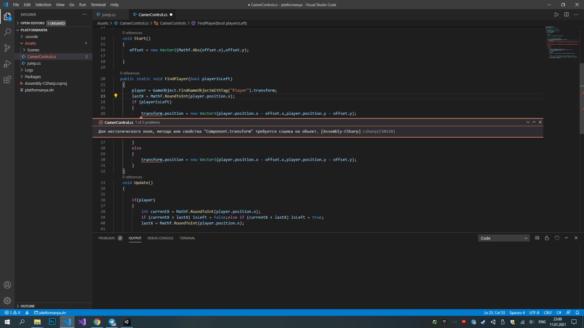Click the Ln 23, Col 53 status indicator

[494, 313]
